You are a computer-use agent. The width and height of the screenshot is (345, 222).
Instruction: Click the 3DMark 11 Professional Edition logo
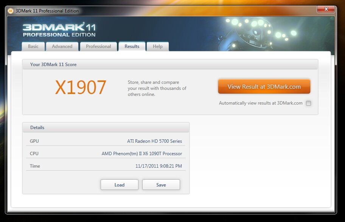[x=59, y=30]
